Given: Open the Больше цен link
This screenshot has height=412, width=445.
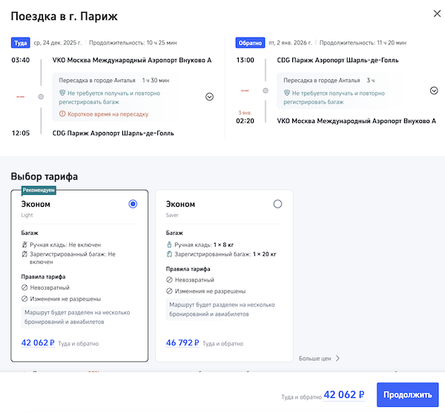Looking at the screenshot, I should [319, 358].
